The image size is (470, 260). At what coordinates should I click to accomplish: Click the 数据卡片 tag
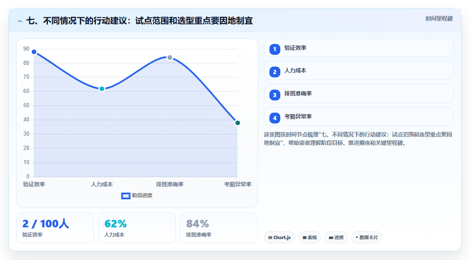(367, 237)
